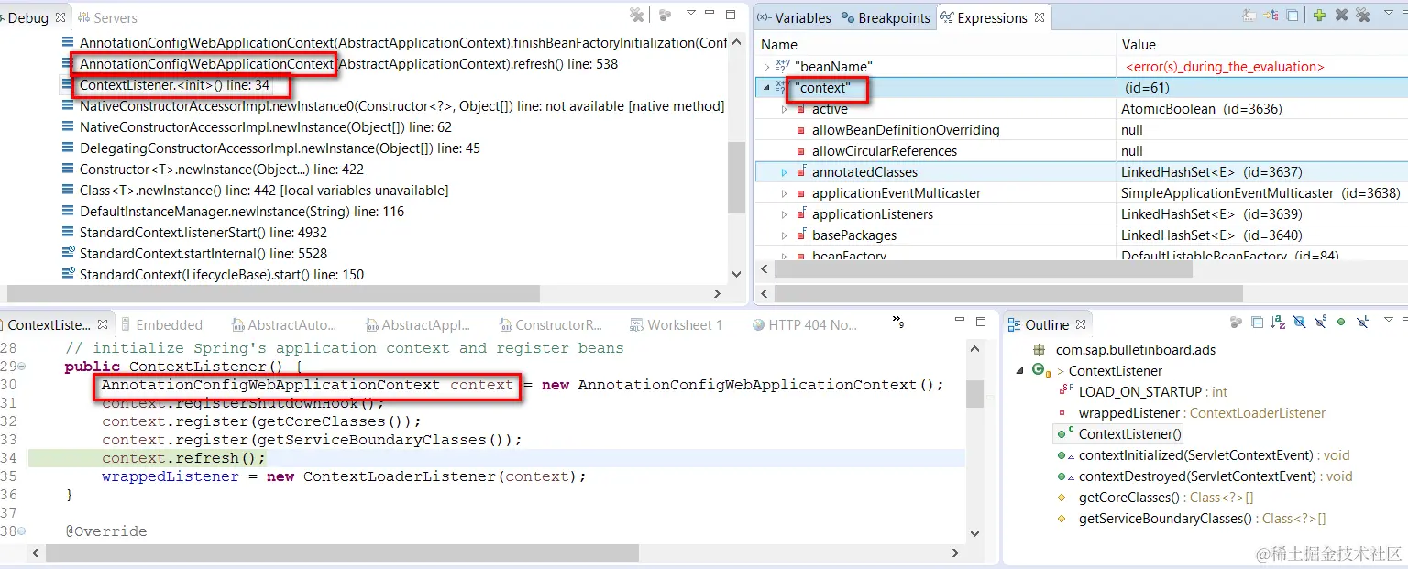
Task: Show hidden editor tabs list chevron
Action: (898, 321)
